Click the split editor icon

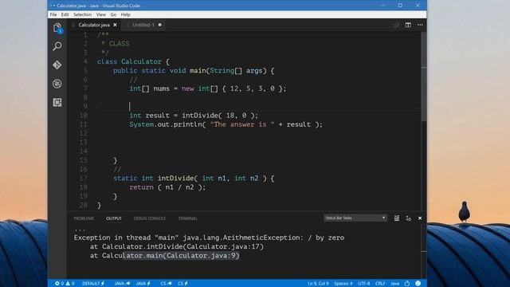pos(408,25)
